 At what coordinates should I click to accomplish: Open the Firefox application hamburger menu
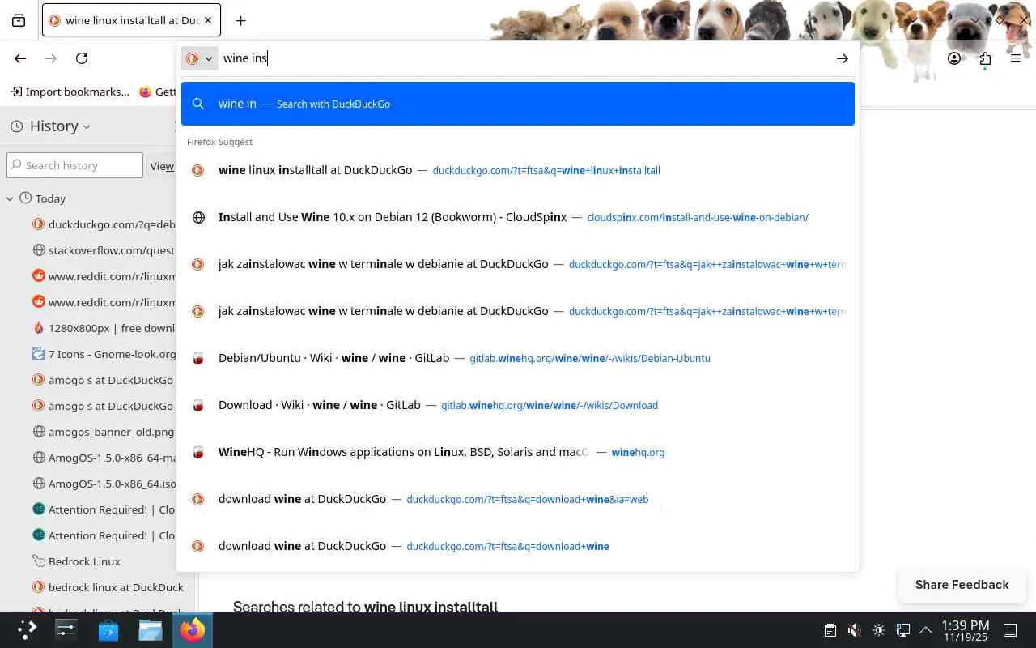tap(1016, 58)
